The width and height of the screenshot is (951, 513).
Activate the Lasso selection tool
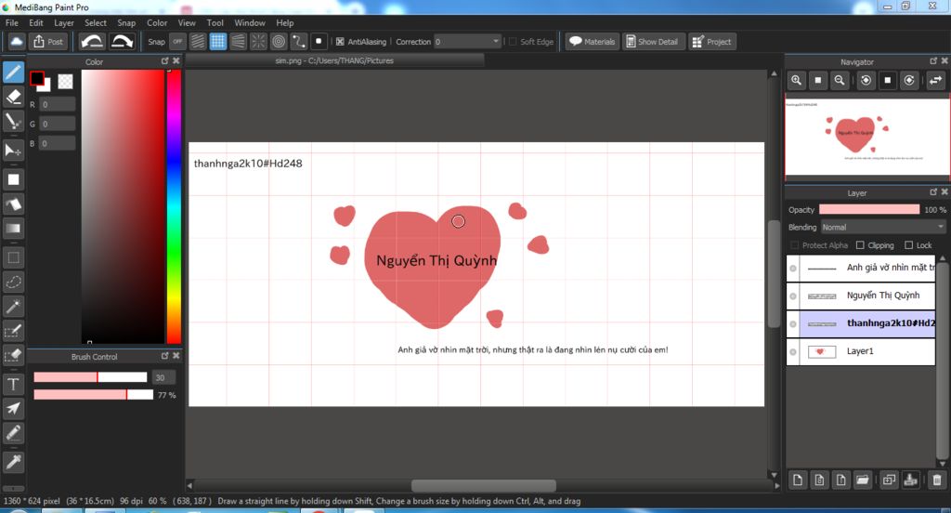[13, 283]
